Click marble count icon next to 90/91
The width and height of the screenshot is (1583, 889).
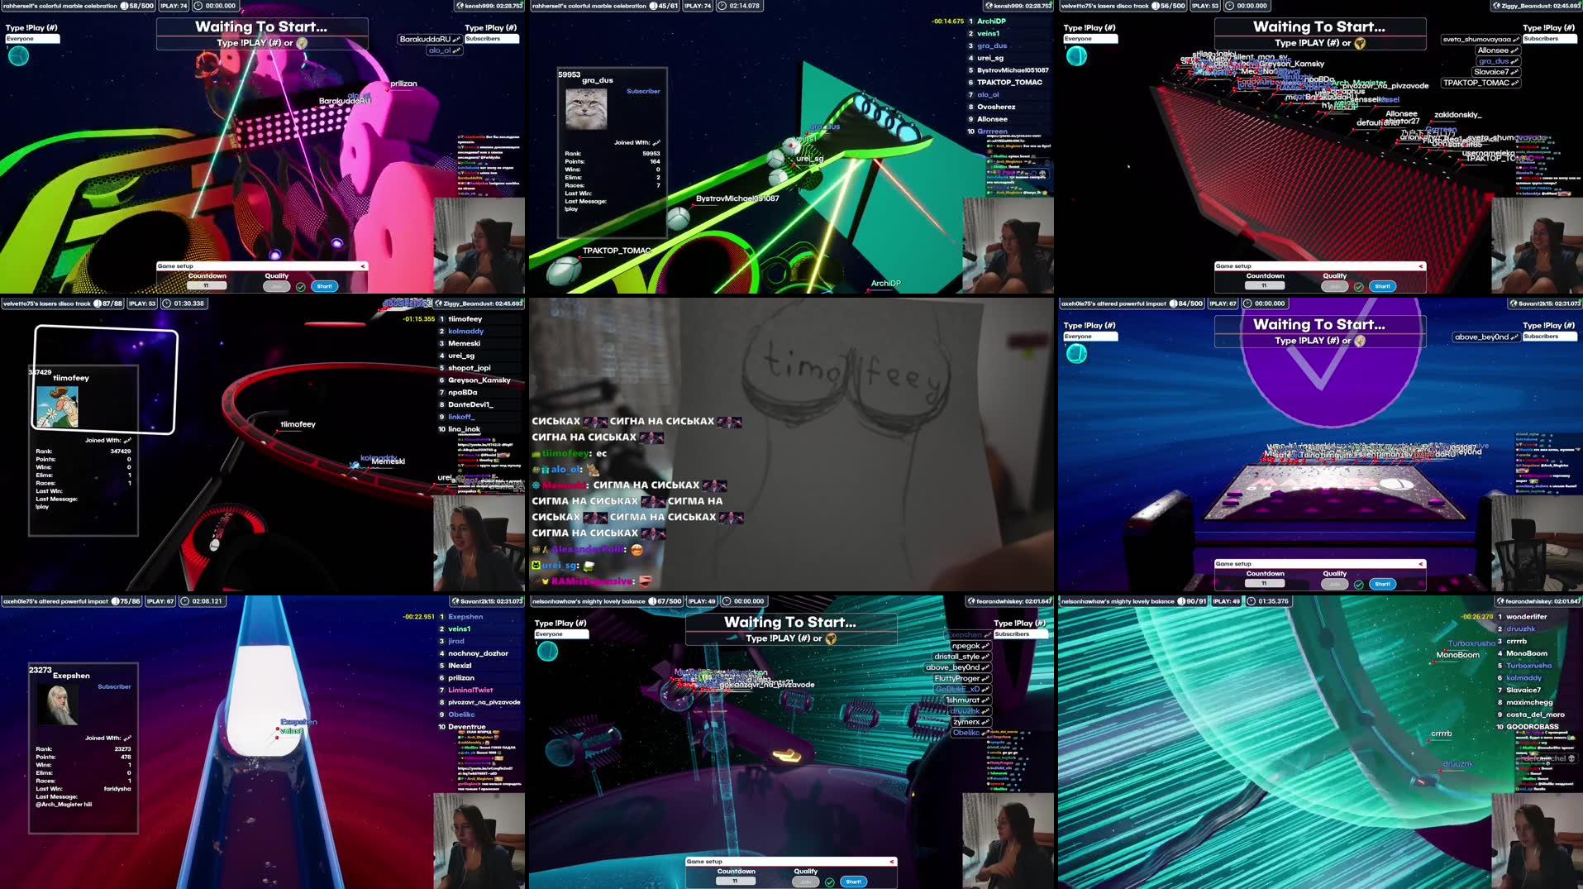pos(1181,601)
